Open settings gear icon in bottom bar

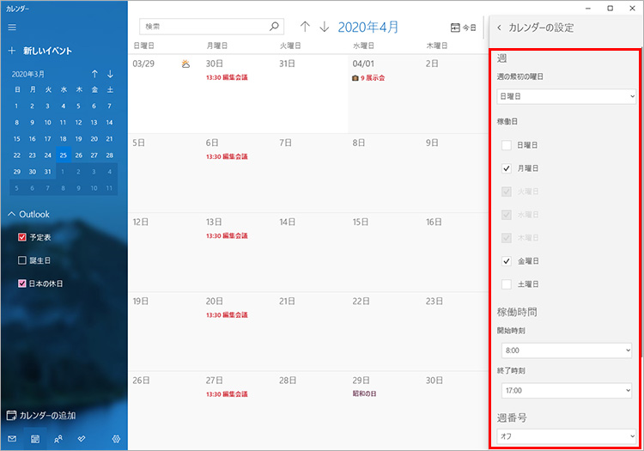116,439
